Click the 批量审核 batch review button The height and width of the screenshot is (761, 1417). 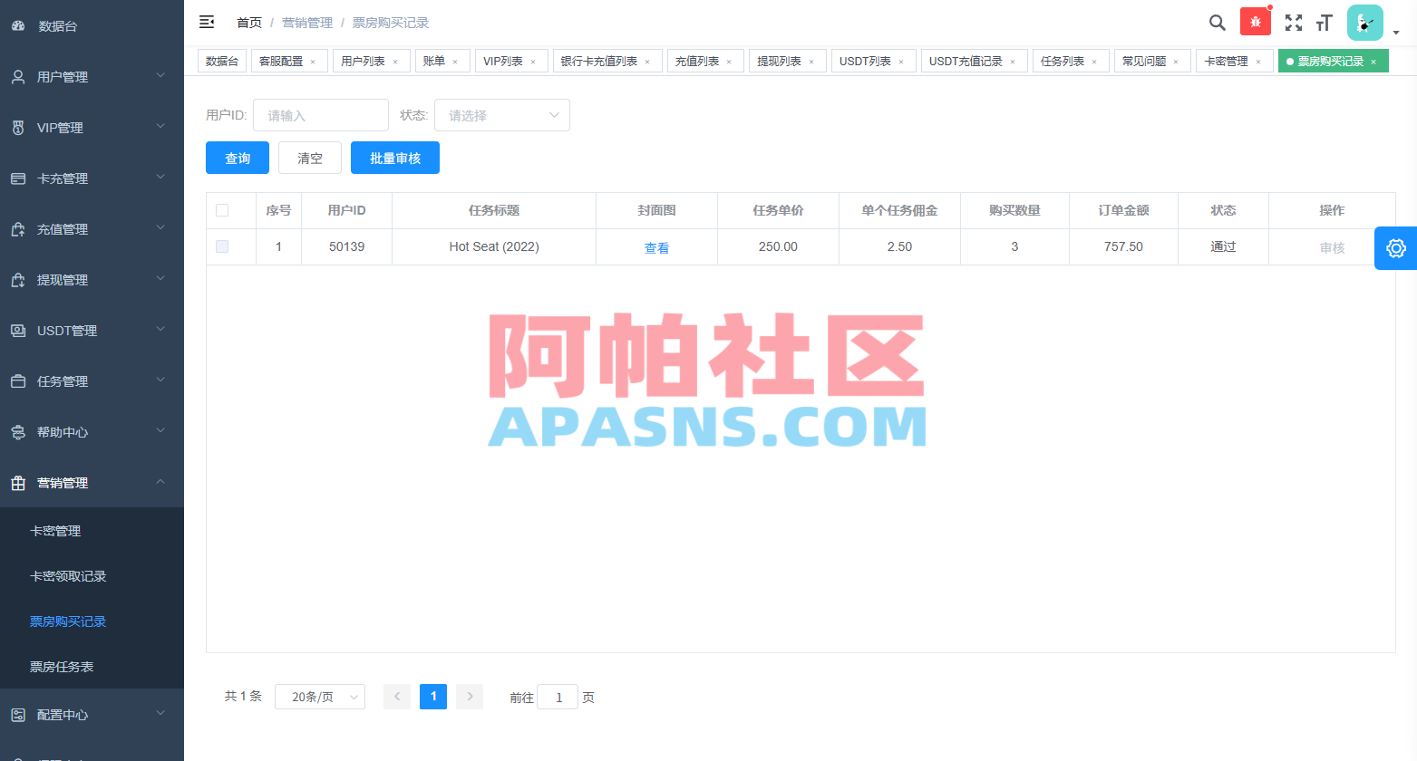(395, 158)
